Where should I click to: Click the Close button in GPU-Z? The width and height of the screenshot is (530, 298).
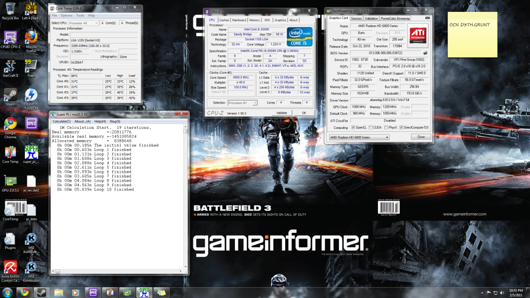421,137
